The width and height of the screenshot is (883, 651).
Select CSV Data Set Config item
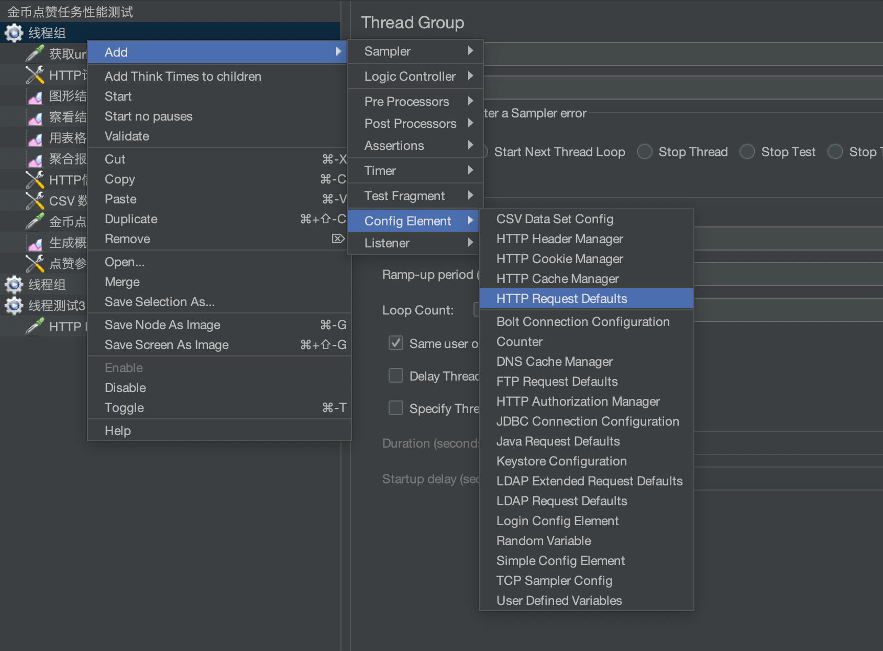tap(555, 219)
